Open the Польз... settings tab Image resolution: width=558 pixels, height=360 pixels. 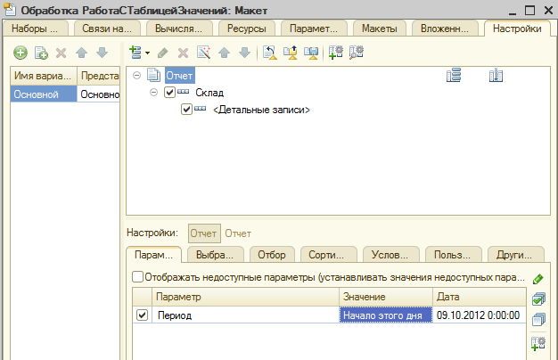[x=452, y=255]
